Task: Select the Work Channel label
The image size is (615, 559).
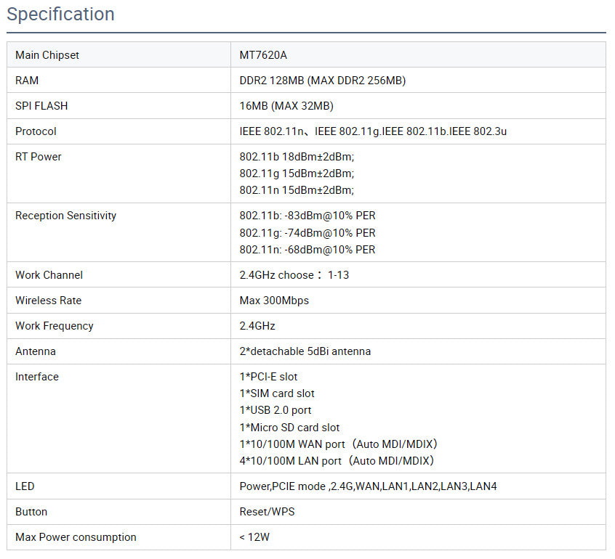Action: click(x=49, y=275)
